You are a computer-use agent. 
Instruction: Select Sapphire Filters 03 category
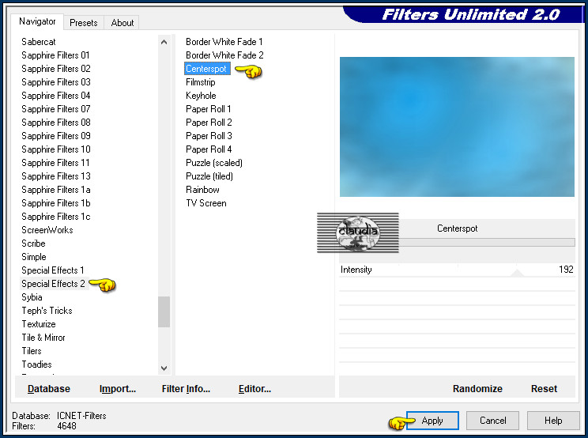pos(56,82)
